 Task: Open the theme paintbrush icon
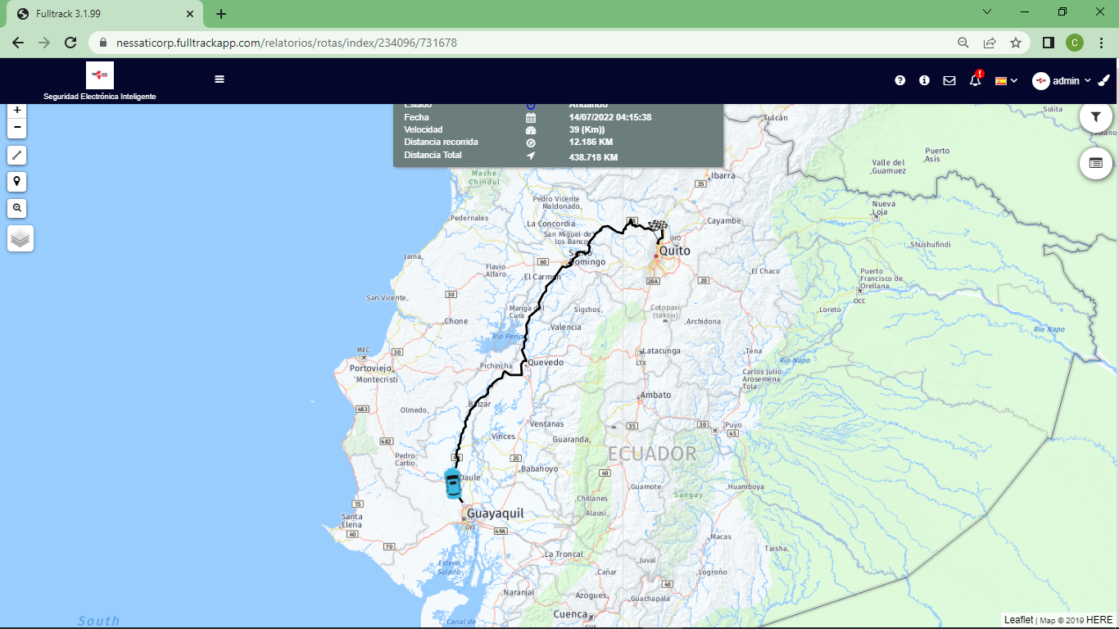(x=1103, y=80)
